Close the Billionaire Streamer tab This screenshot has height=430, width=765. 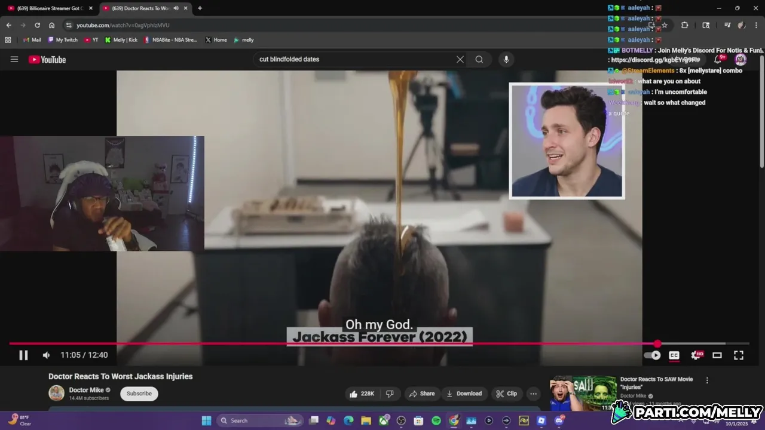pos(91,8)
